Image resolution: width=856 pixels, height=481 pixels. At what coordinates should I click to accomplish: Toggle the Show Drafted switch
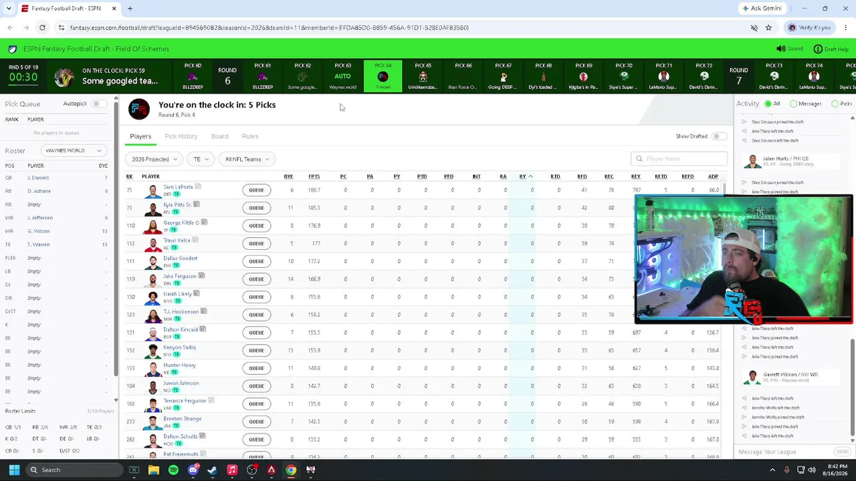click(719, 136)
